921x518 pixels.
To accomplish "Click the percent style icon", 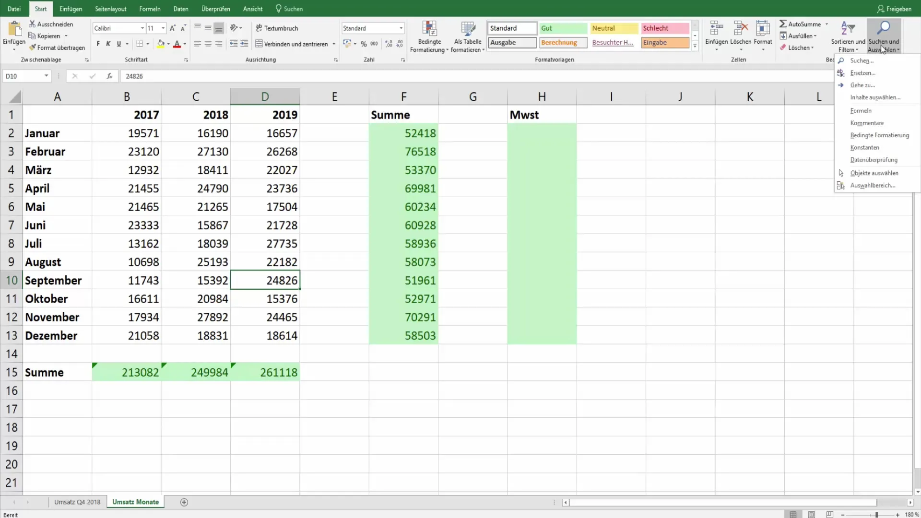I will coord(364,44).
